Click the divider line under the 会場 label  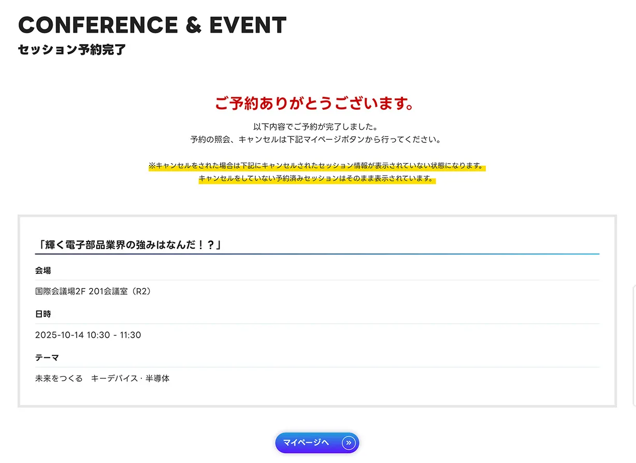click(317, 280)
